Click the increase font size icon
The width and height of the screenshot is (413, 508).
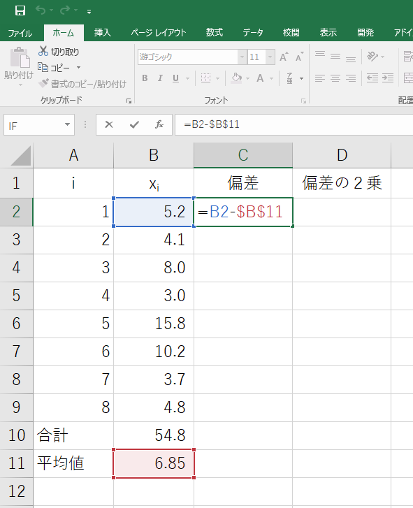point(284,57)
